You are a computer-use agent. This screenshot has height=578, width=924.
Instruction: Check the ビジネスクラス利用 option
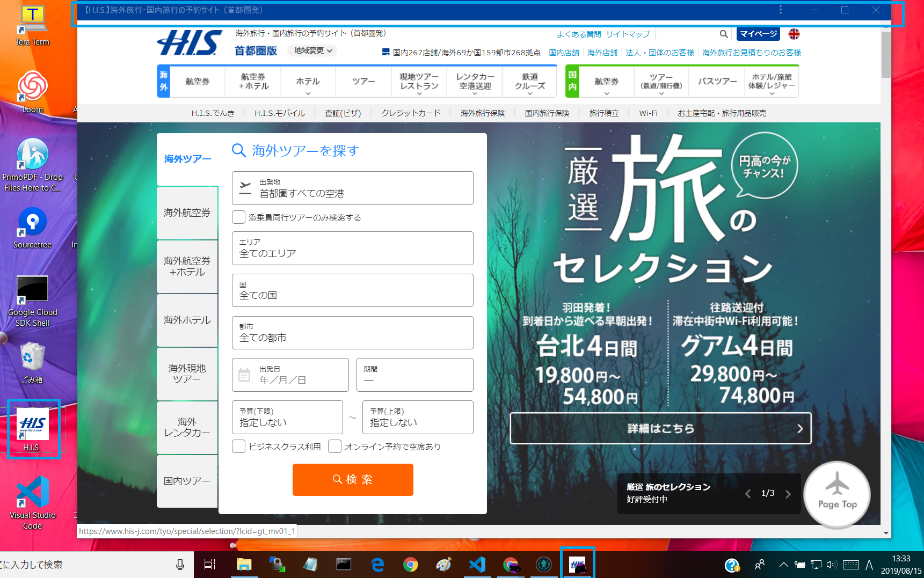tap(238, 446)
